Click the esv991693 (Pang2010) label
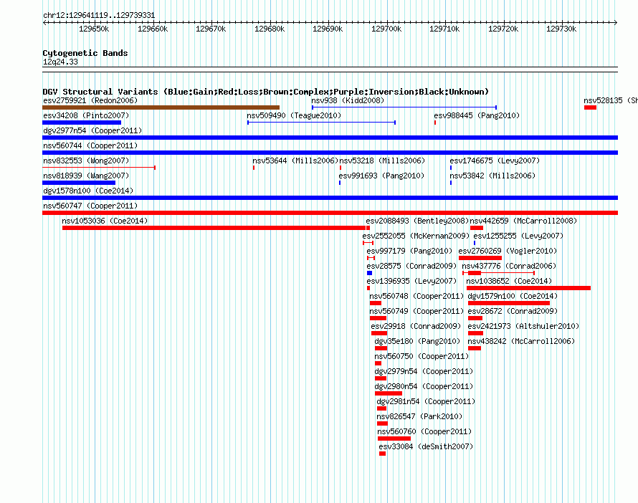 (x=381, y=176)
